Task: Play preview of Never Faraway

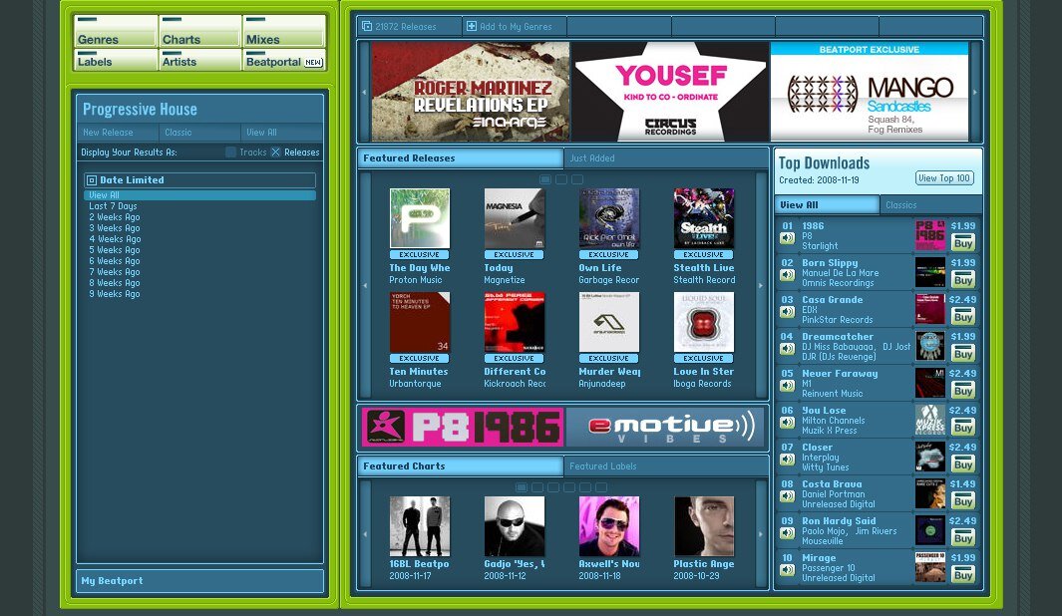Action: (787, 386)
